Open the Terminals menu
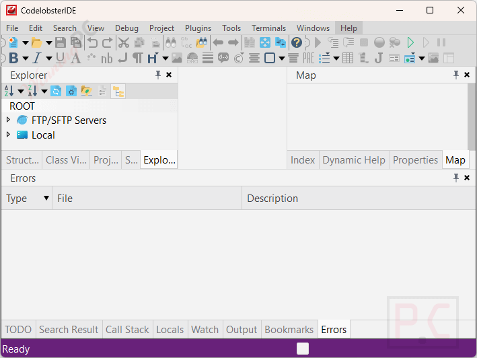The height and width of the screenshot is (358, 477). (x=268, y=28)
